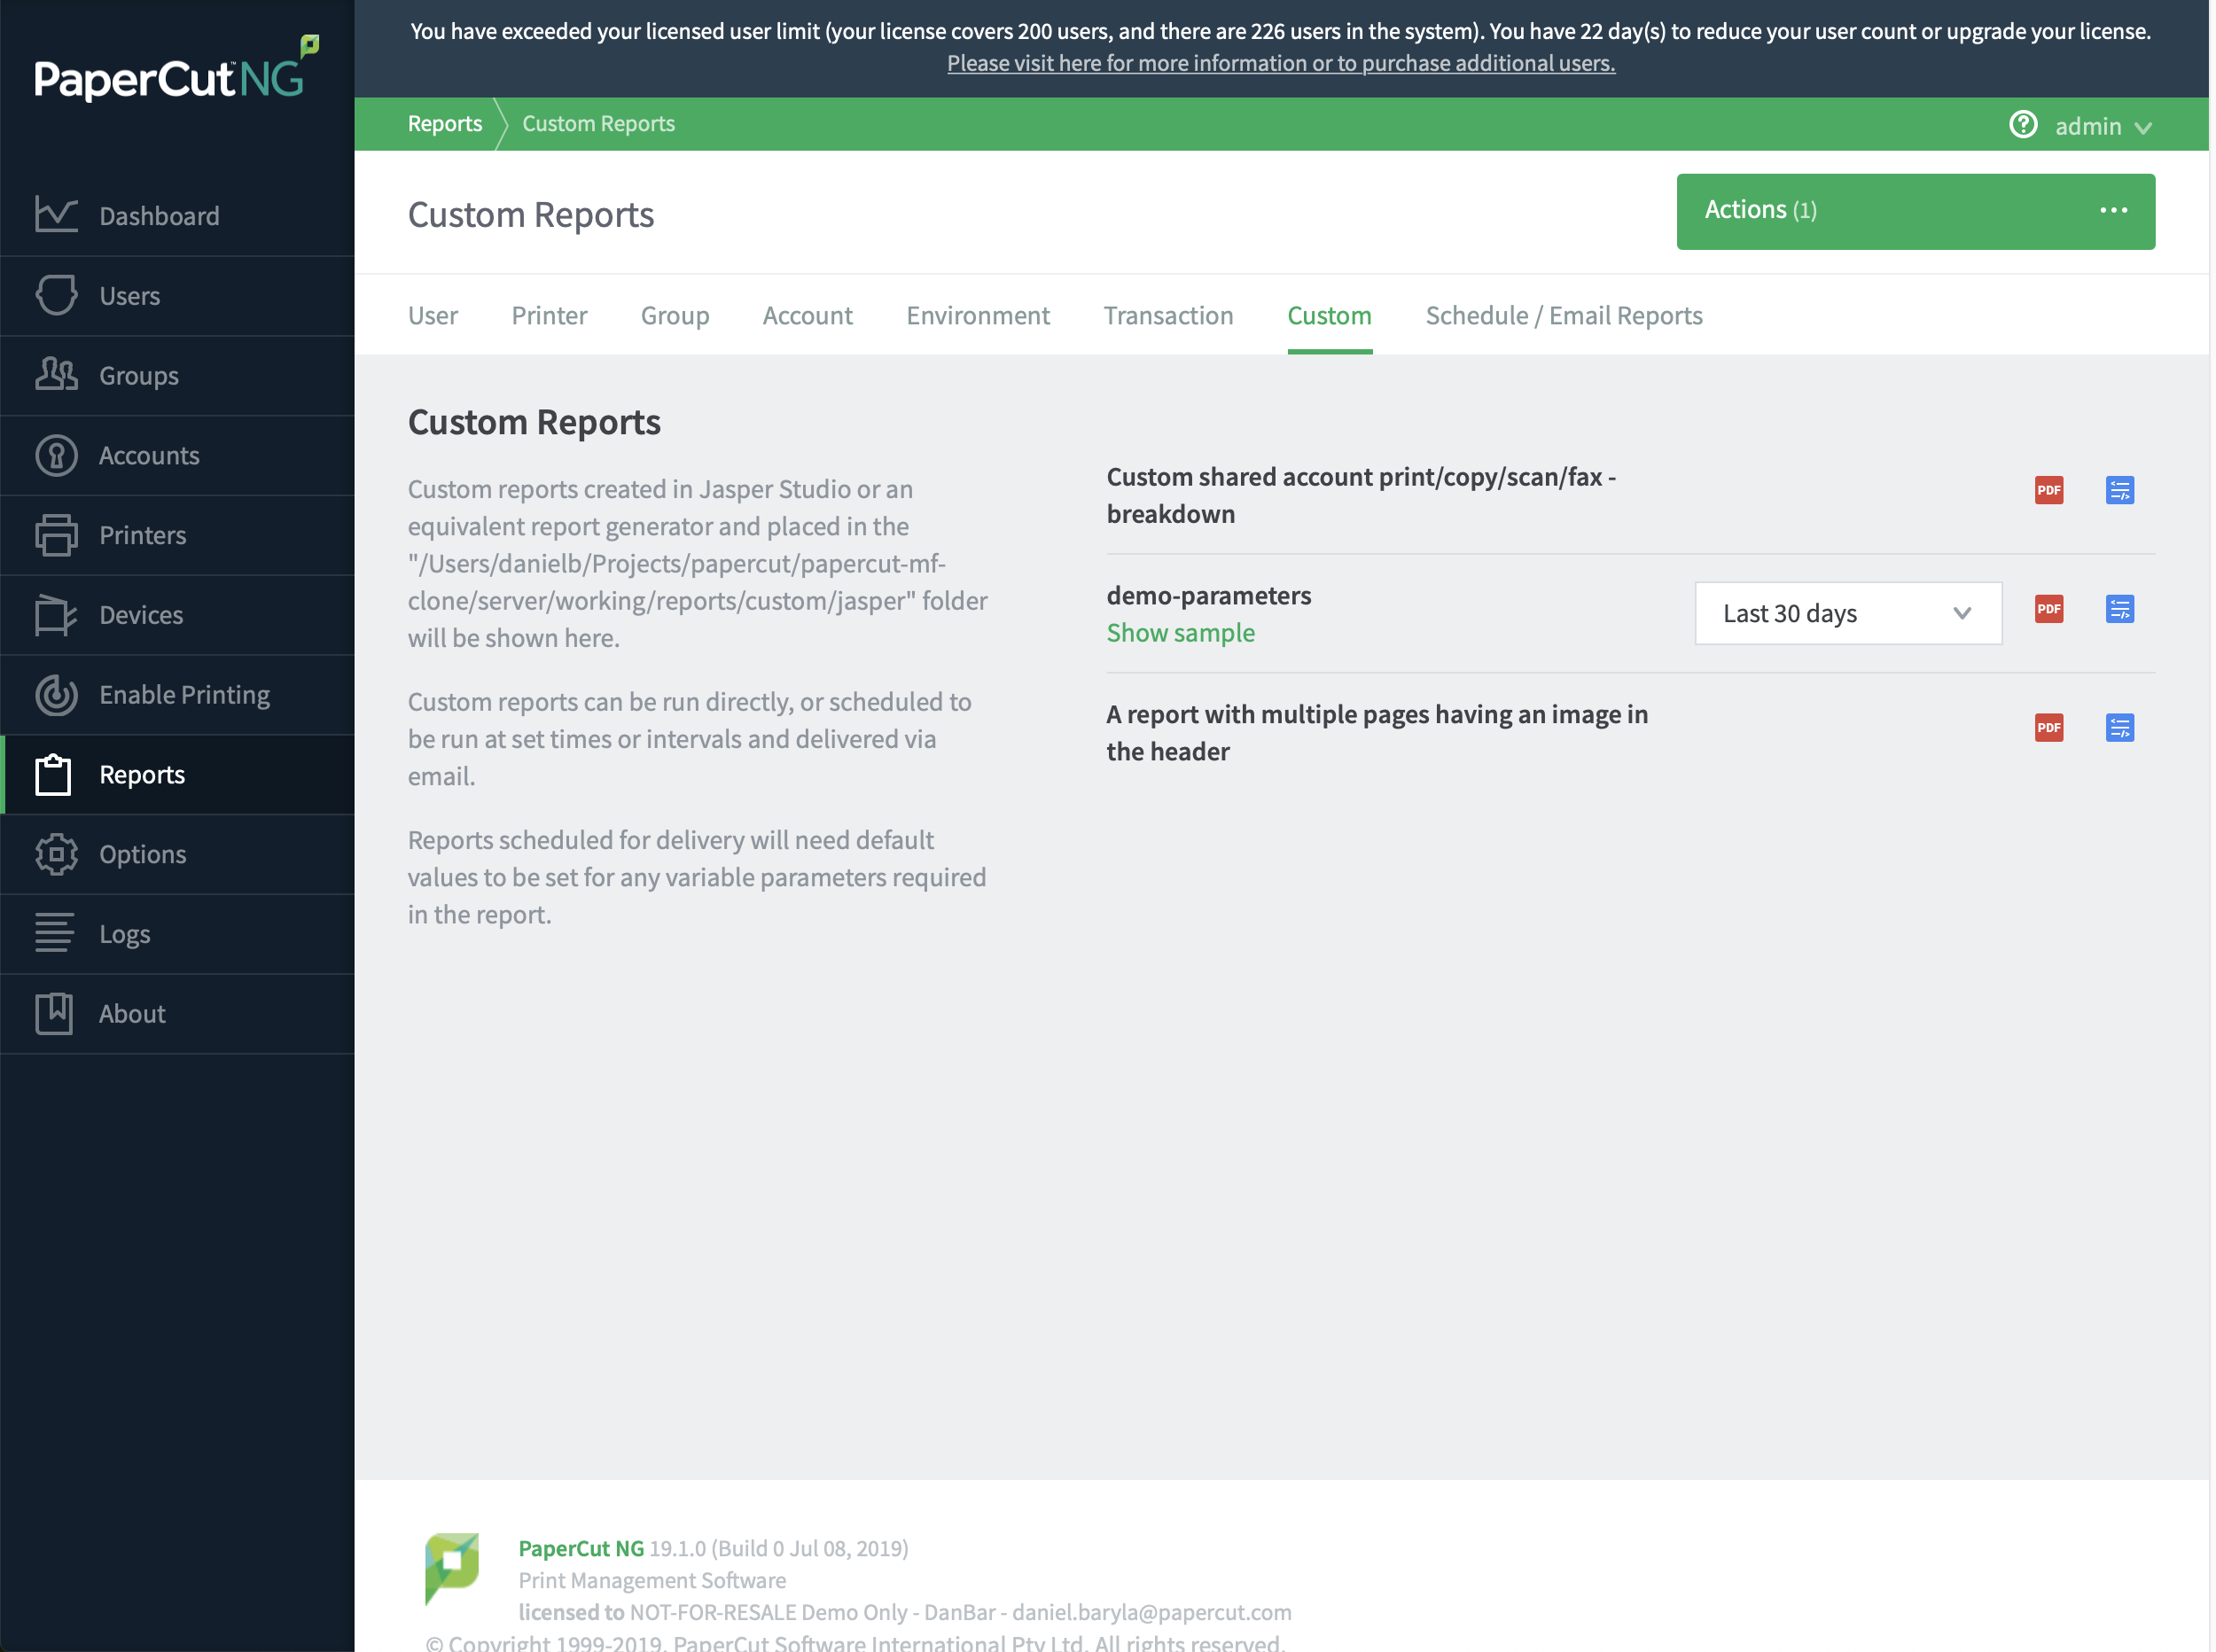Open the Actions menu ellipsis
The width and height of the screenshot is (2216, 1652).
pos(2113,210)
